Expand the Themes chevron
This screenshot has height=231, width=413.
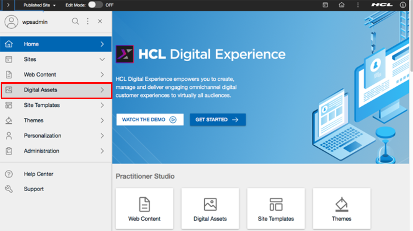point(102,120)
